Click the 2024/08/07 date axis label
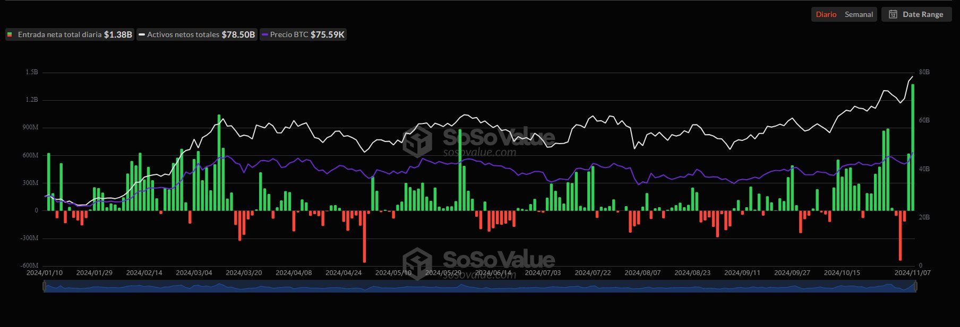The image size is (960, 327). pyautogui.click(x=642, y=273)
